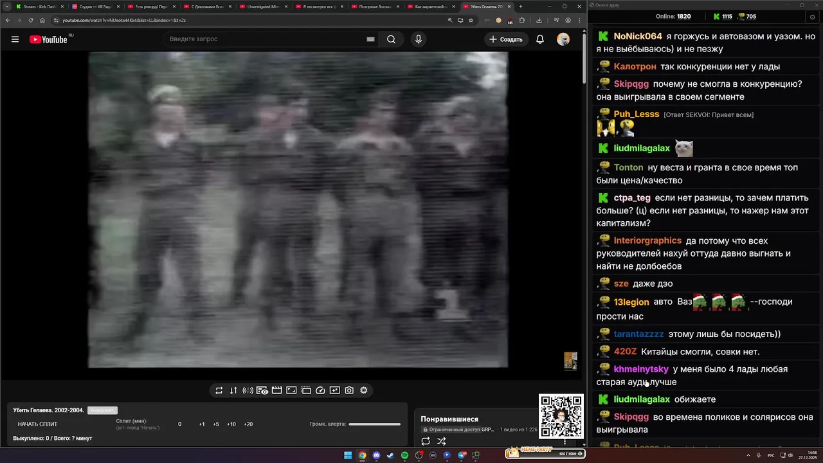Open YouTube notifications bell
Screen dimensions: 823x463
pyautogui.click(x=540, y=39)
